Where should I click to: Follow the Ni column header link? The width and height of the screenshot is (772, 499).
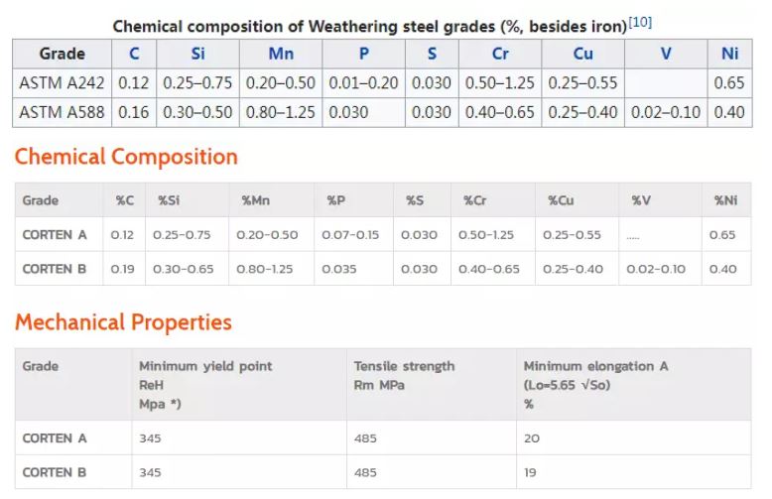[x=729, y=54]
